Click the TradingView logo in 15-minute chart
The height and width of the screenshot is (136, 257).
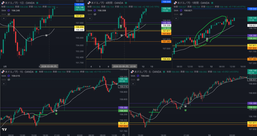[x=4, y=129]
